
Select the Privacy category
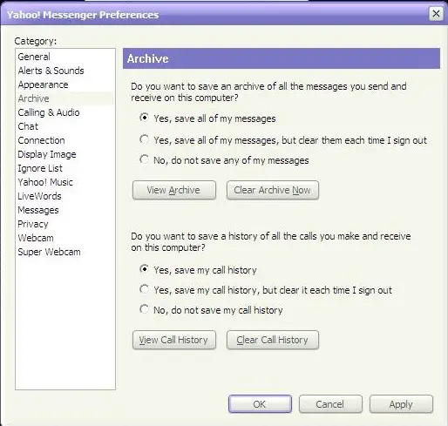tap(33, 224)
